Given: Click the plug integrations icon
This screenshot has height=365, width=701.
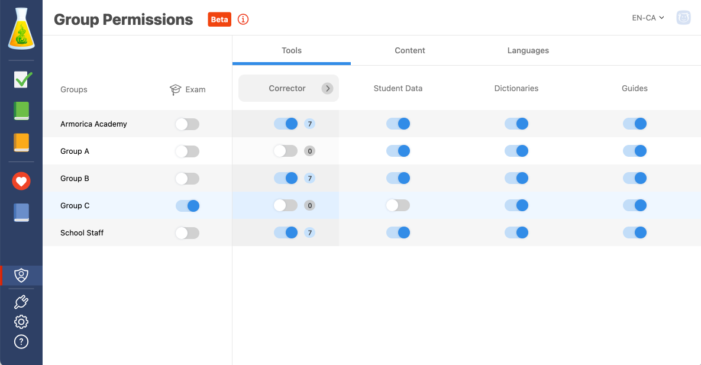Looking at the screenshot, I should coord(21,302).
